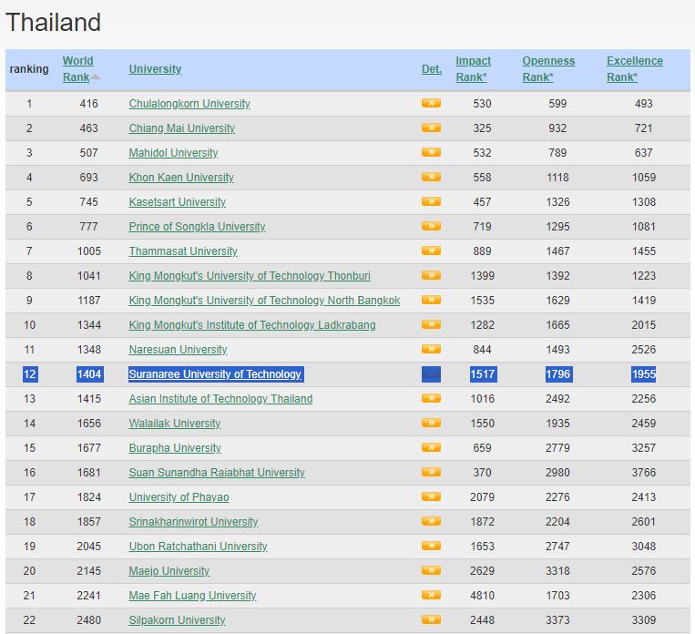
Task: Open details arrow icon for Kasetsart University
Action: [431, 201]
